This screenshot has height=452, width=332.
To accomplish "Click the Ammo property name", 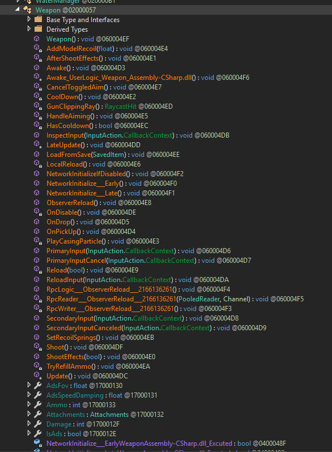I will coord(57,405).
